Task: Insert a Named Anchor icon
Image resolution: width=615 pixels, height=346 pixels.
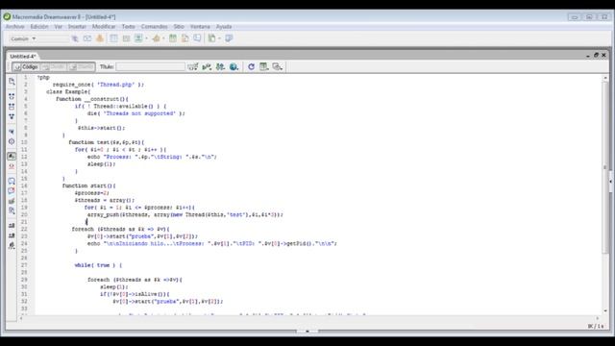Action: click(x=100, y=38)
